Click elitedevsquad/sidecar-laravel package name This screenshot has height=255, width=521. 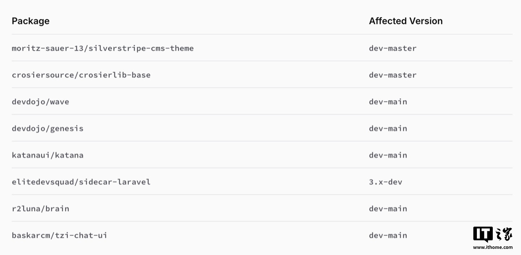tap(81, 182)
